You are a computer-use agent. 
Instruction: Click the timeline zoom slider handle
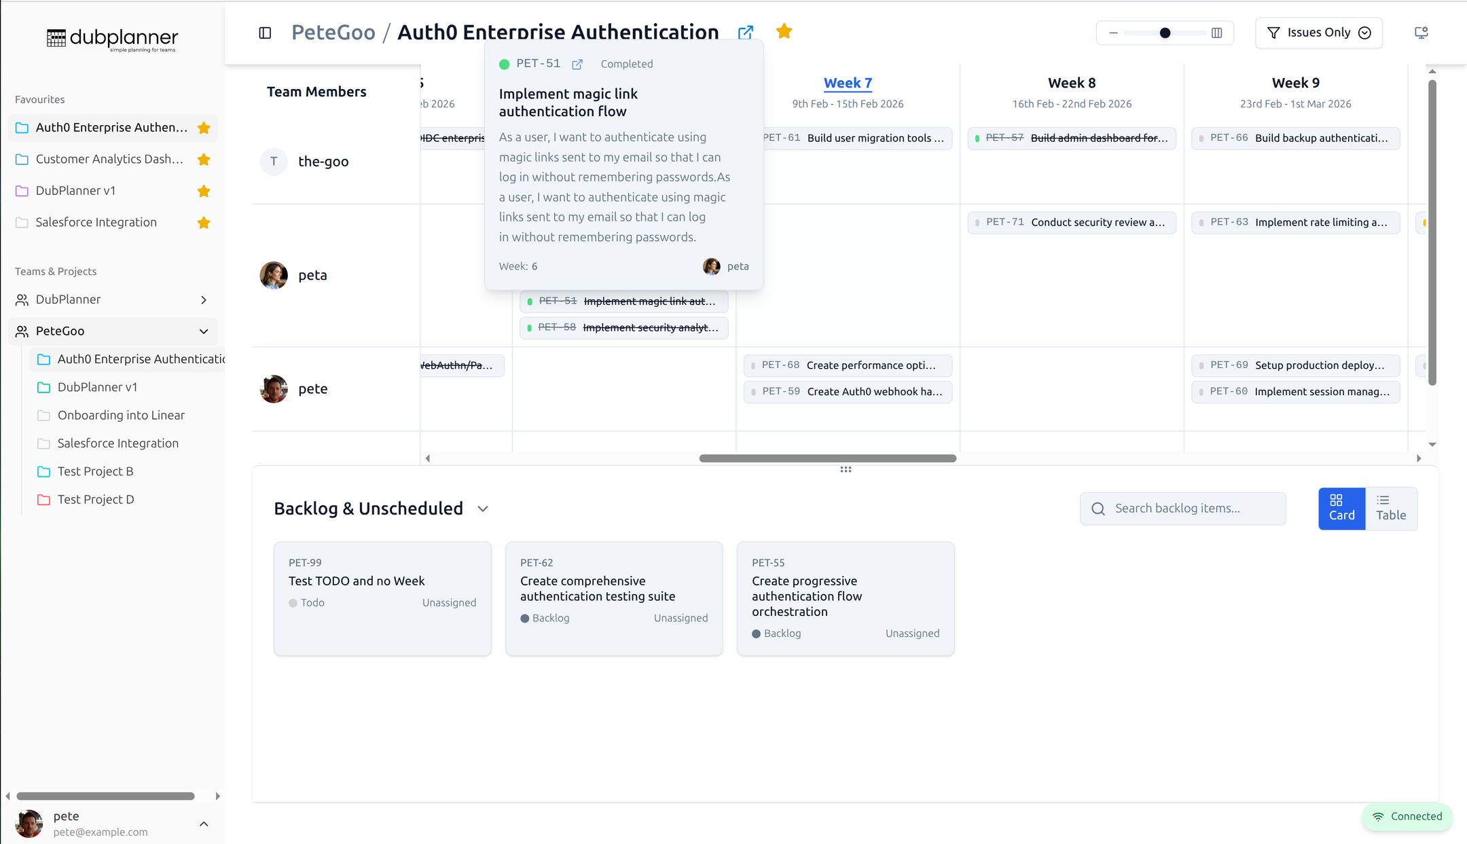pos(1165,33)
